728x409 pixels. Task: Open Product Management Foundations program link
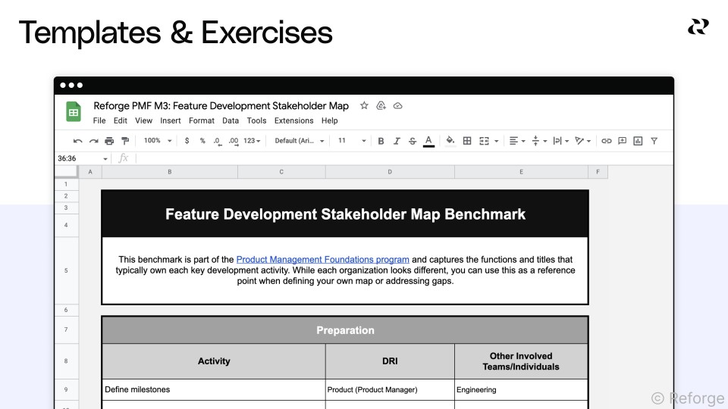[323, 260]
